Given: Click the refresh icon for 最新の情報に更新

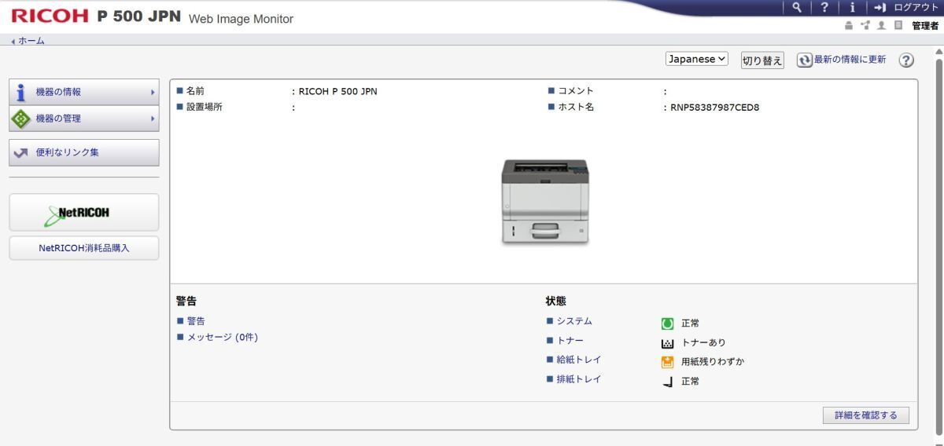Looking at the screenshot, I should coord(804,60).
